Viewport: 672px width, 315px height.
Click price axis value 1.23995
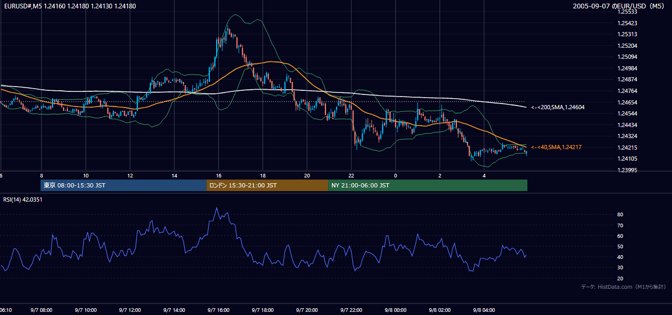(x=627, y=170)
